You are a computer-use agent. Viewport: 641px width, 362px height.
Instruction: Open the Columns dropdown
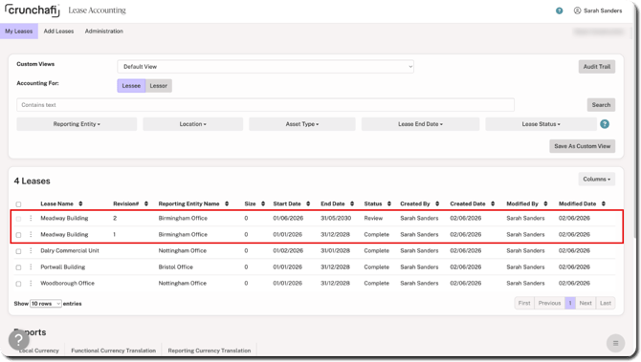point(596,180)
